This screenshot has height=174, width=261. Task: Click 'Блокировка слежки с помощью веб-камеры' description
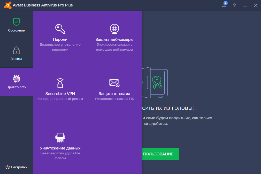tap(114, 47)
